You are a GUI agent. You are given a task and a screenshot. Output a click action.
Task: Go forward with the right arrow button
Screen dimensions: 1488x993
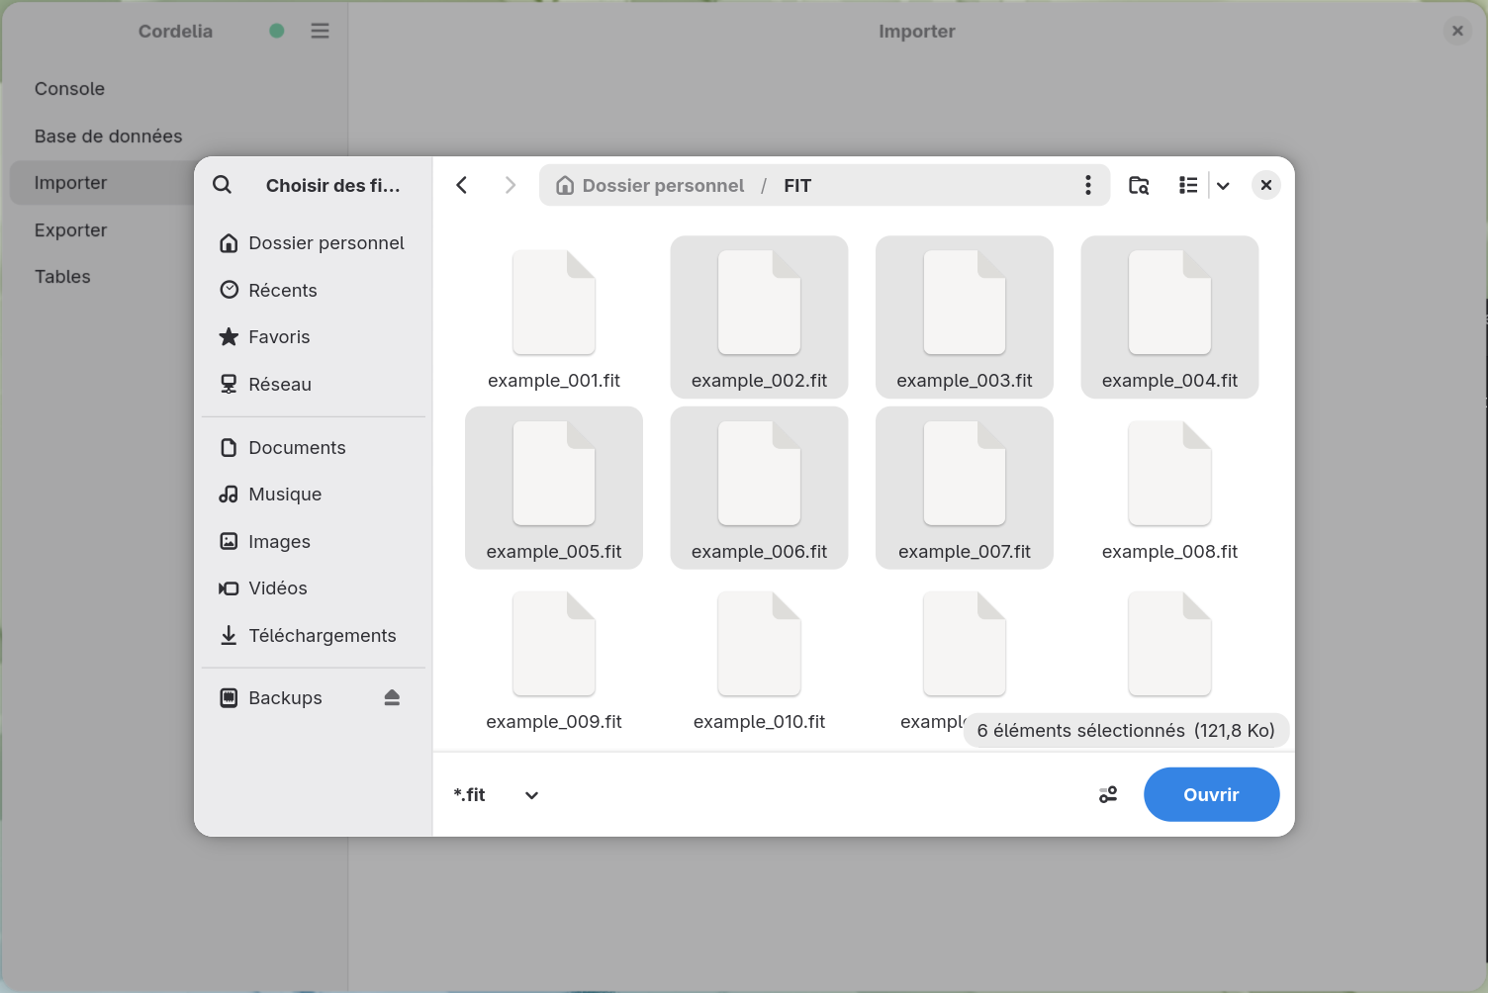[x=510, y=185]
